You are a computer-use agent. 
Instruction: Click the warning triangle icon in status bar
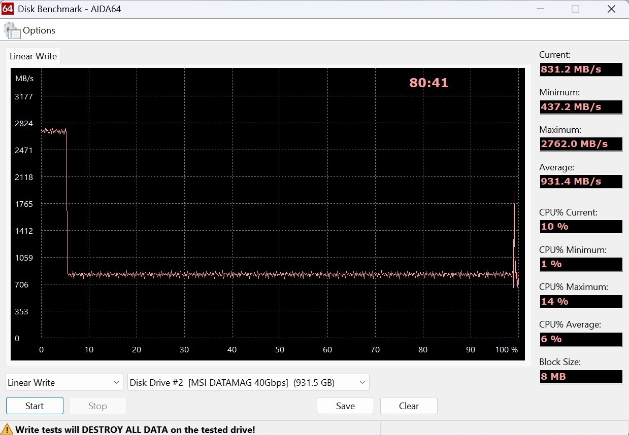[7, 429]
